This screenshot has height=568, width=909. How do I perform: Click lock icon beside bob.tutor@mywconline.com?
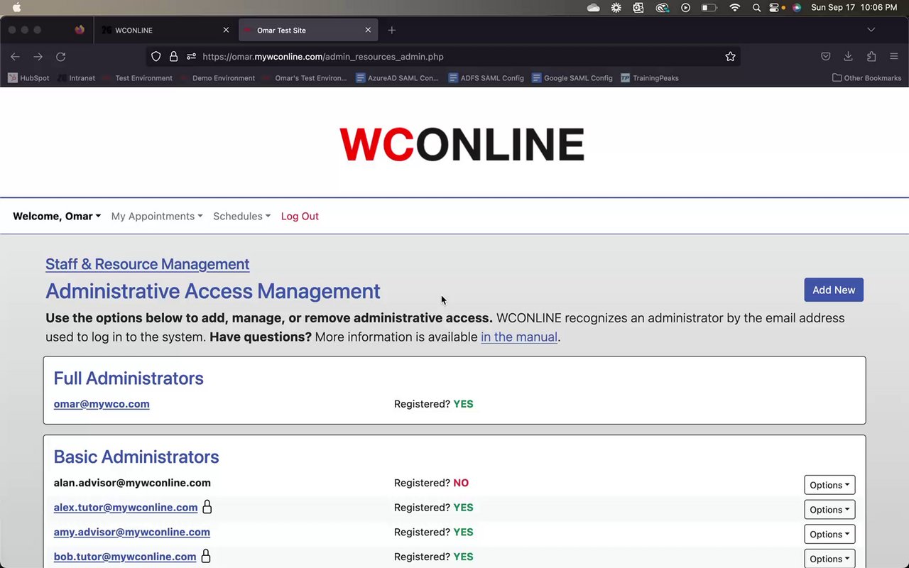coord(206,556)
